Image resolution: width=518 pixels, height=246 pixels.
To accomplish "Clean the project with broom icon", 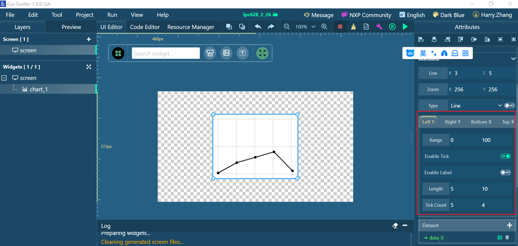I will pyautogui.click(x=353, y=27).
